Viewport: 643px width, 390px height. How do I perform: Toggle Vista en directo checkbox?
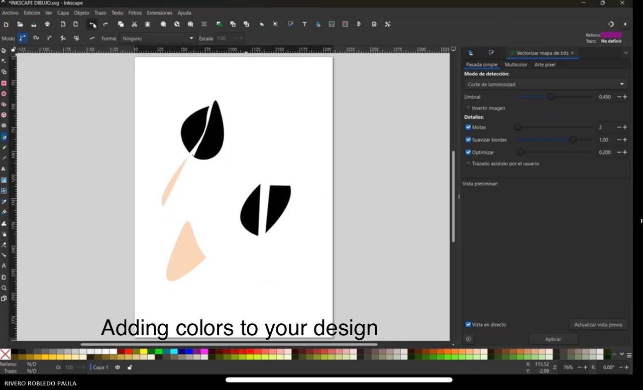[468, 325]
